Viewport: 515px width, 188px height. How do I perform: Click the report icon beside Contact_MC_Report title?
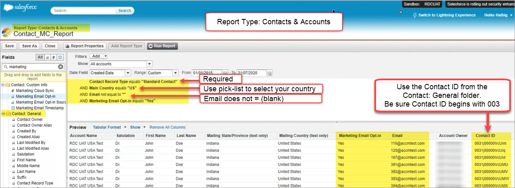point(7,32)
